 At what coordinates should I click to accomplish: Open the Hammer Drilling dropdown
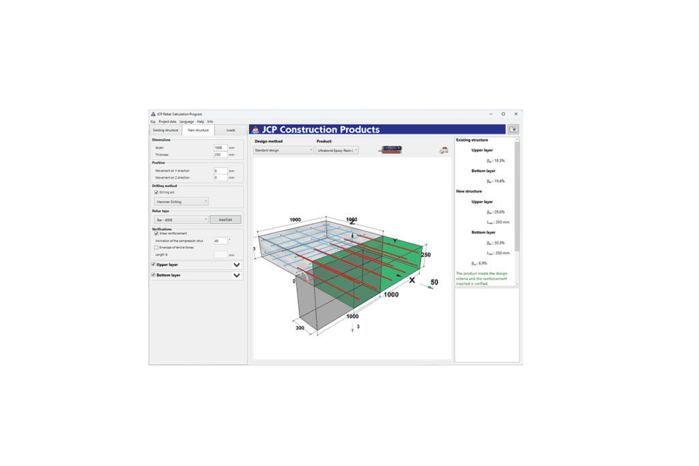point(182,201)
